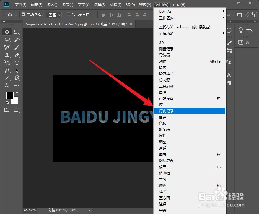Choose 动作 menu entry
259x214 pixels.
coord(190,61)
